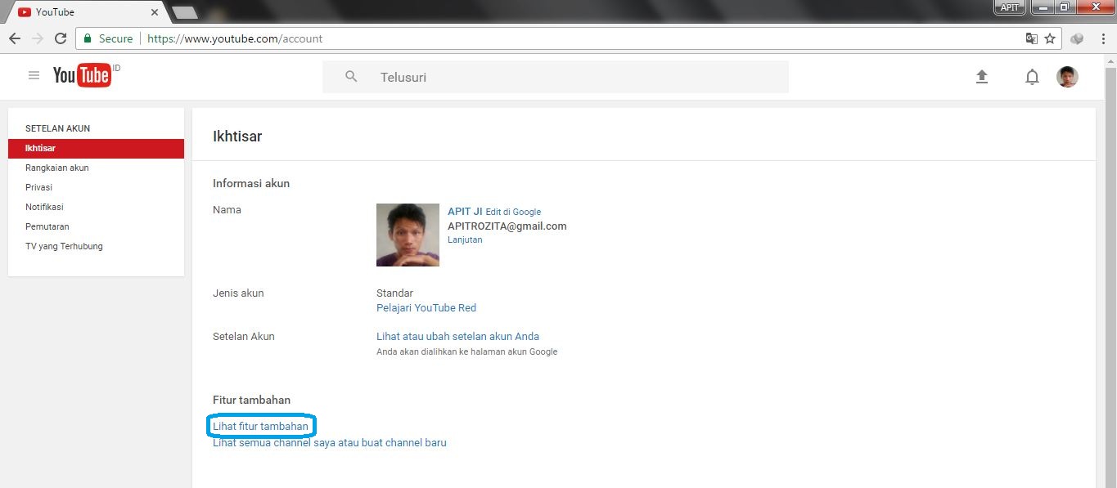
Task: Open the hamburger menu
Action: [34, 74]
